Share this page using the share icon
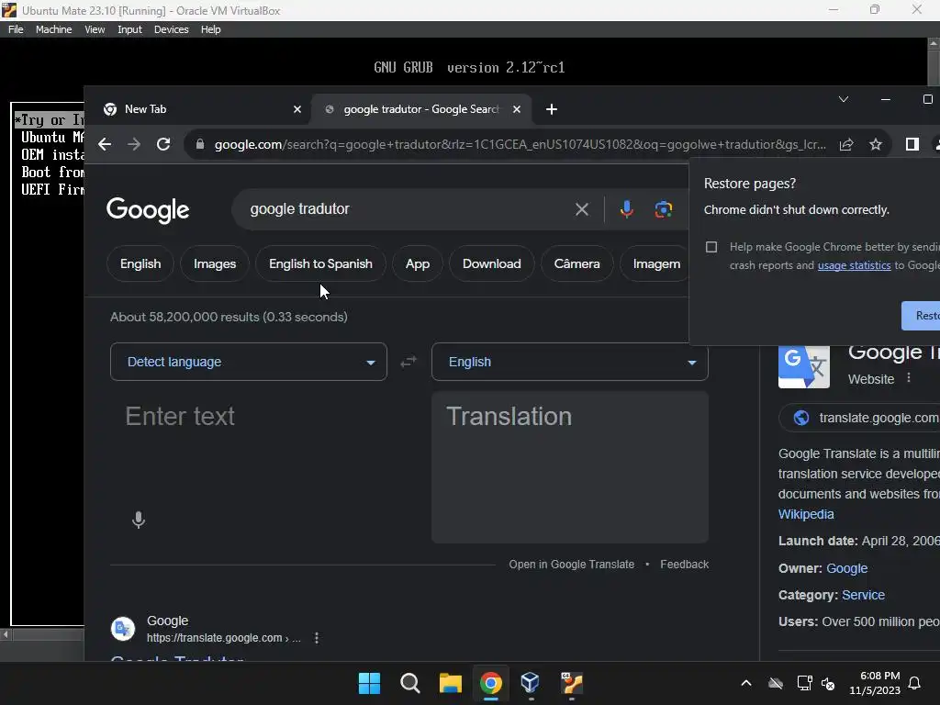Screen dimensions: 940x705 pyautogui.click(x=845, y=144)
